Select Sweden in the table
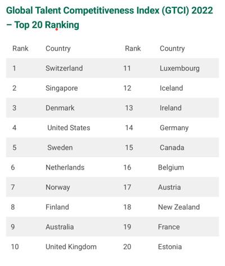The image size is (225, 266). pos(60,148)
